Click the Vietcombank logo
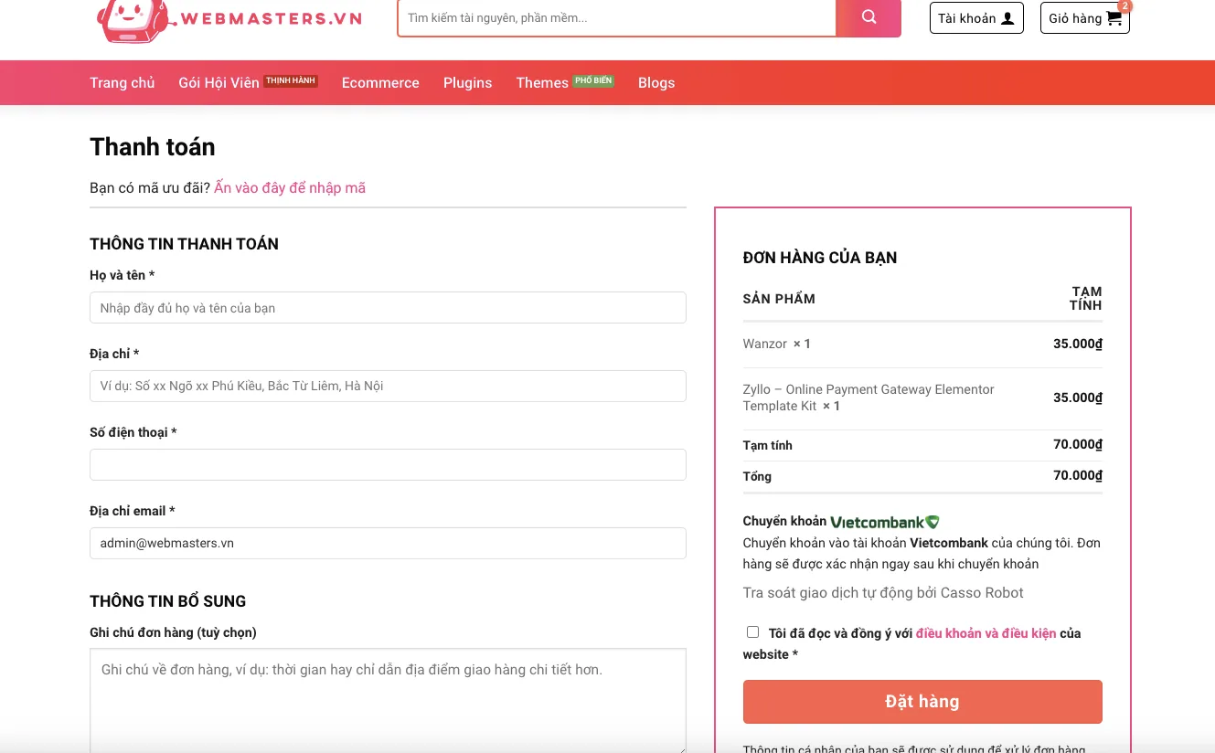Viewport: 1215px width, 753px height. (x=884, y=522)
